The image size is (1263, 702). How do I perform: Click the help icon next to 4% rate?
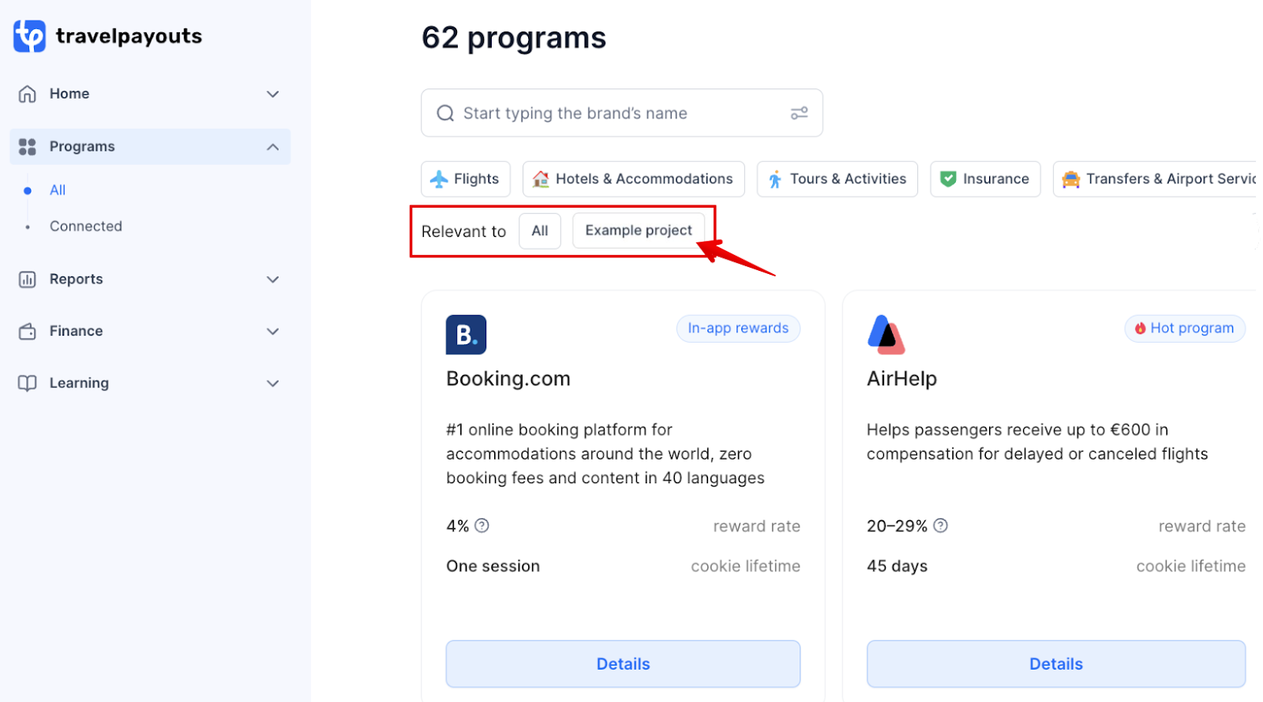point(482,526)
